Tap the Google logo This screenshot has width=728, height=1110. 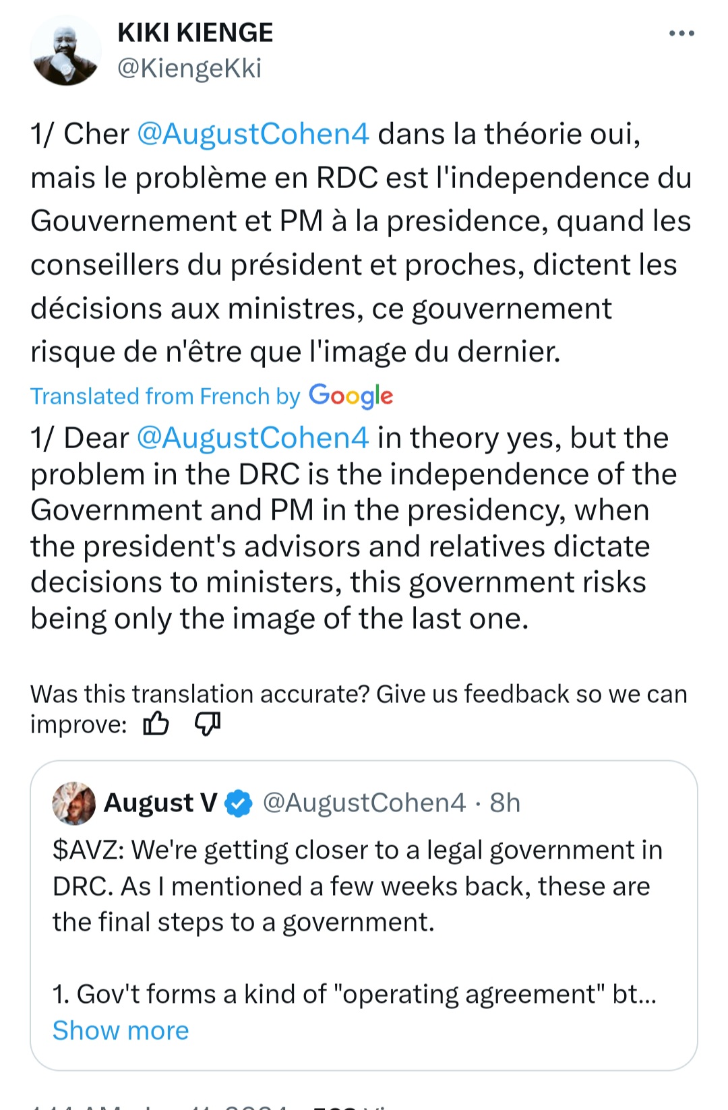351,396
